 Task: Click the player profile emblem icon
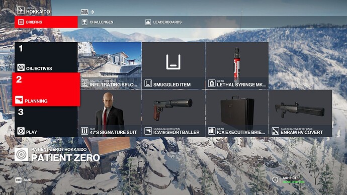click(275, 179)
